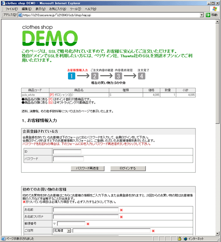Click the vertical scrollbar thumb

point(217,74)
